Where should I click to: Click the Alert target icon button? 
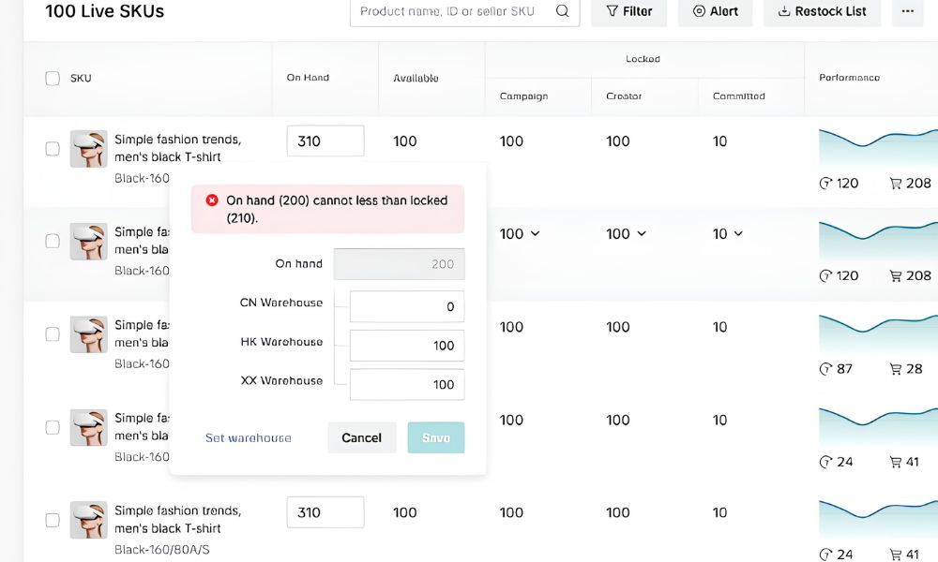pyautogui.click(x=715, y=11)
